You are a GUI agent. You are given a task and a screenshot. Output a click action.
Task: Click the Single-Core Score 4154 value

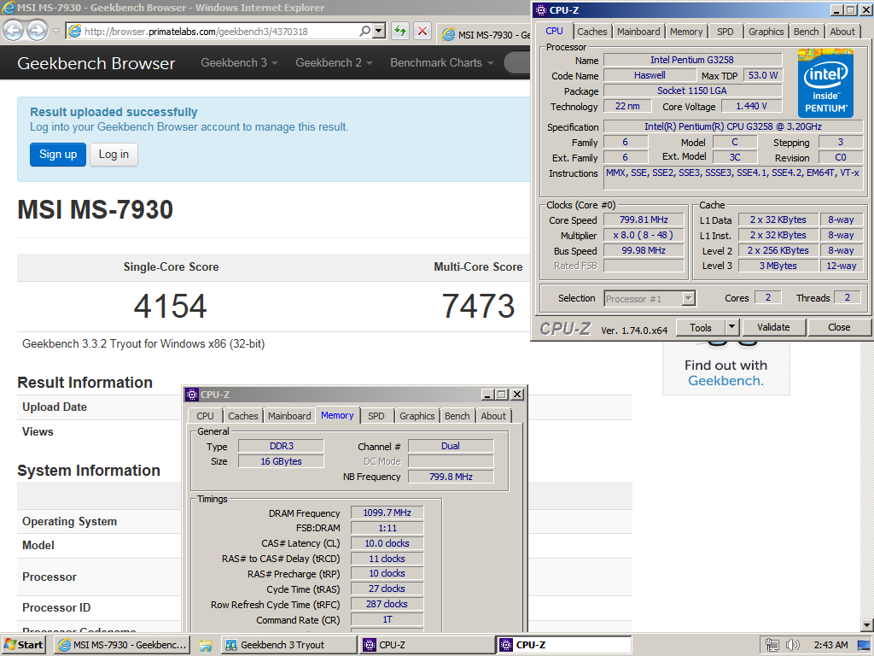click(x=171, y=307)
